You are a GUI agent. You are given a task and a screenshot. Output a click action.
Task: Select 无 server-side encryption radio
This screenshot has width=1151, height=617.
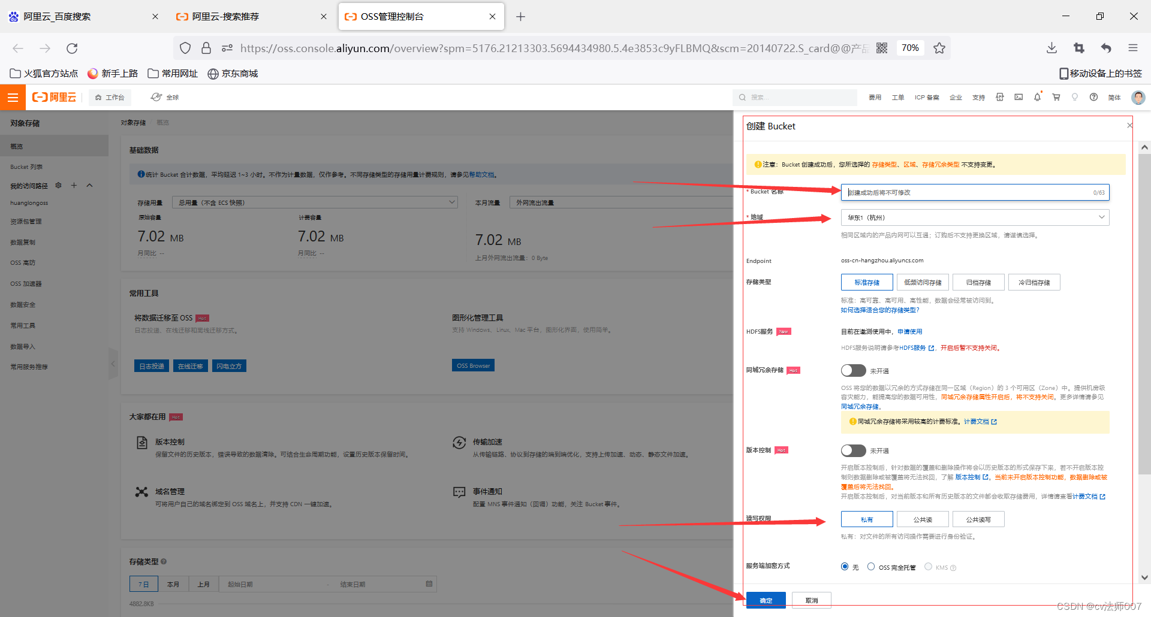845,567
